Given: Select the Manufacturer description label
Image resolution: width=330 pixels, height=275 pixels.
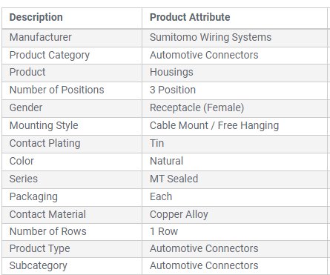Looking at the screenshot, I should tap(41, 37).
